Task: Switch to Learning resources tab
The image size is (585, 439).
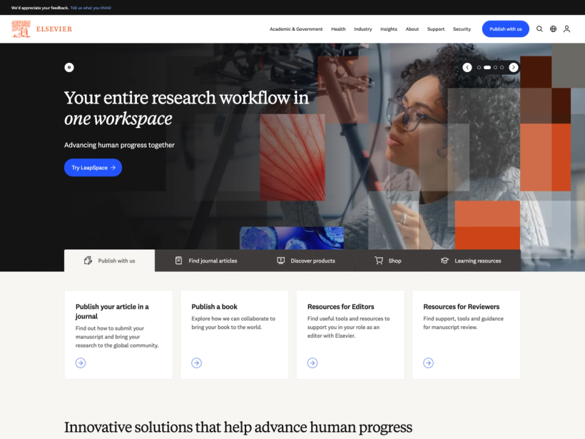Action: tap(471, 261)
